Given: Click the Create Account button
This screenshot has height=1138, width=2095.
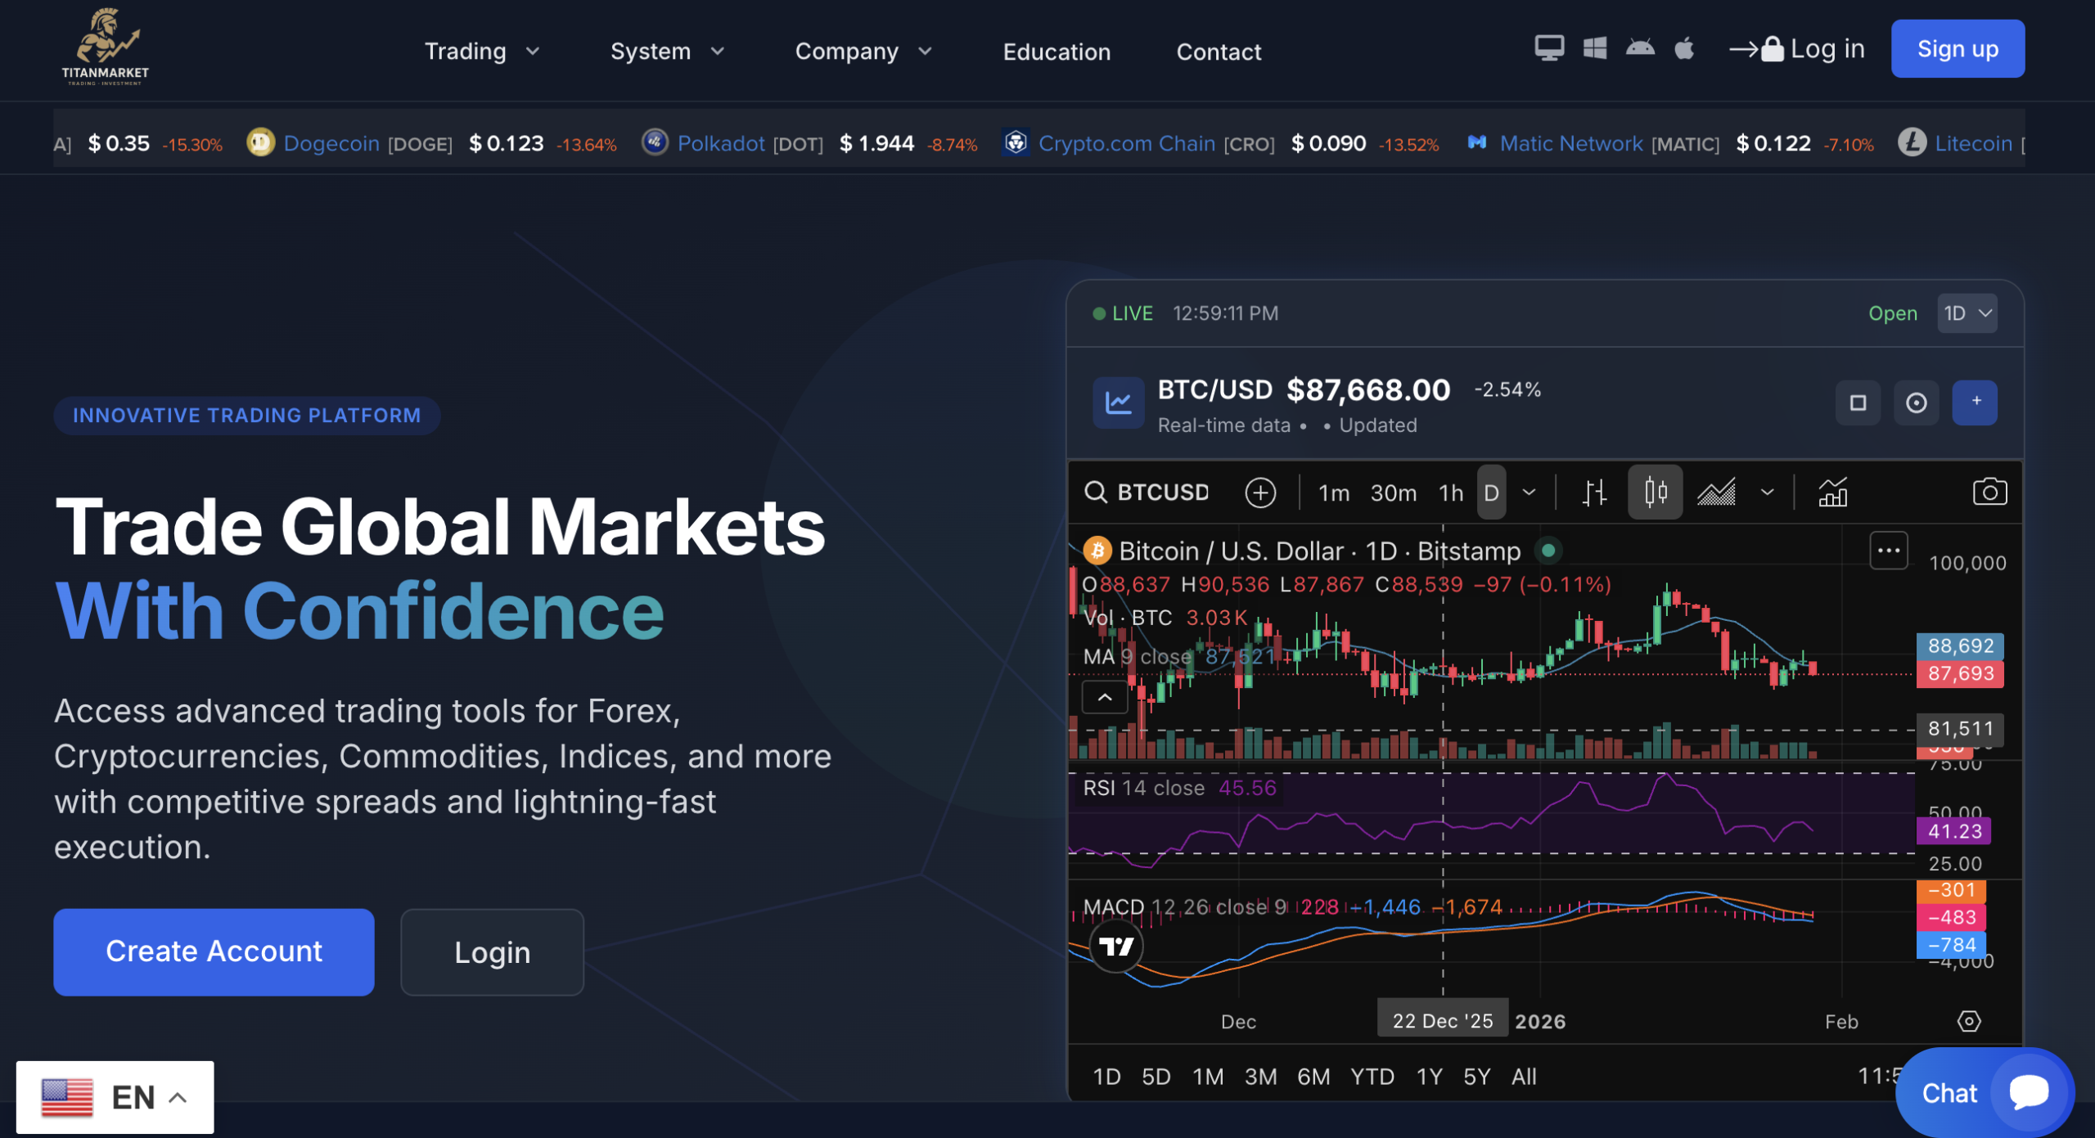Looking at the screenshot, I should [213, 951].
